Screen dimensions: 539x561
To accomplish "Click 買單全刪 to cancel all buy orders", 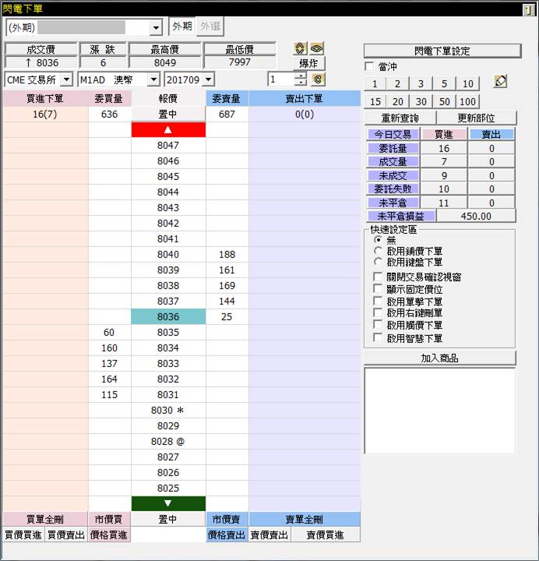I will 45,519.
